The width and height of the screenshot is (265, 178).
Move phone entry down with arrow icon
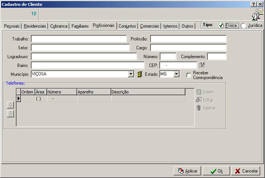[x=10, y=114]
